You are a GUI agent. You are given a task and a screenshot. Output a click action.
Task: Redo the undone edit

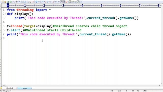(39, 2)
